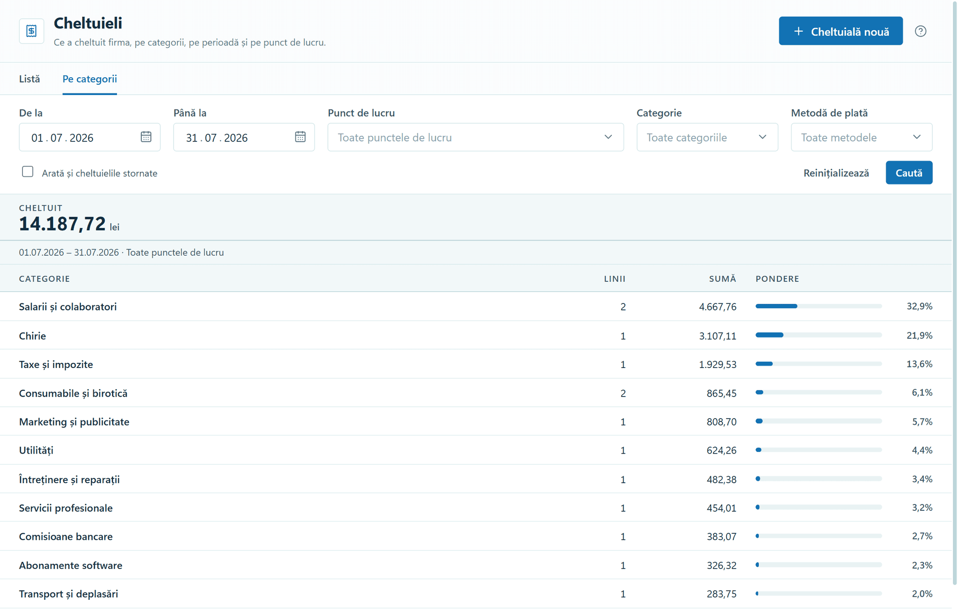Screen dimensions: 958x611
Task: Click the SUMĂ column header
Action: click(x=722, y=279)
